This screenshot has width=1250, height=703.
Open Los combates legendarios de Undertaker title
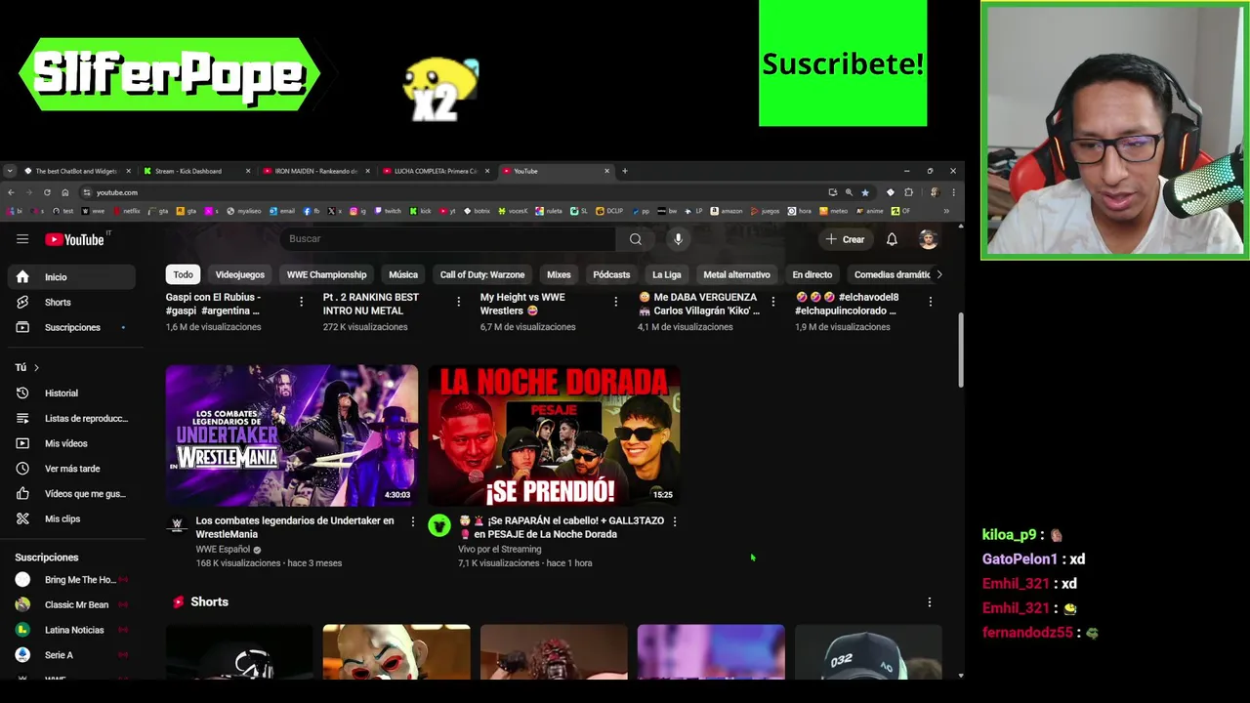[295, 527]
